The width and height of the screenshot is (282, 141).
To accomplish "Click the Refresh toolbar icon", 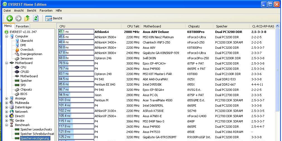I will [36, 18].
